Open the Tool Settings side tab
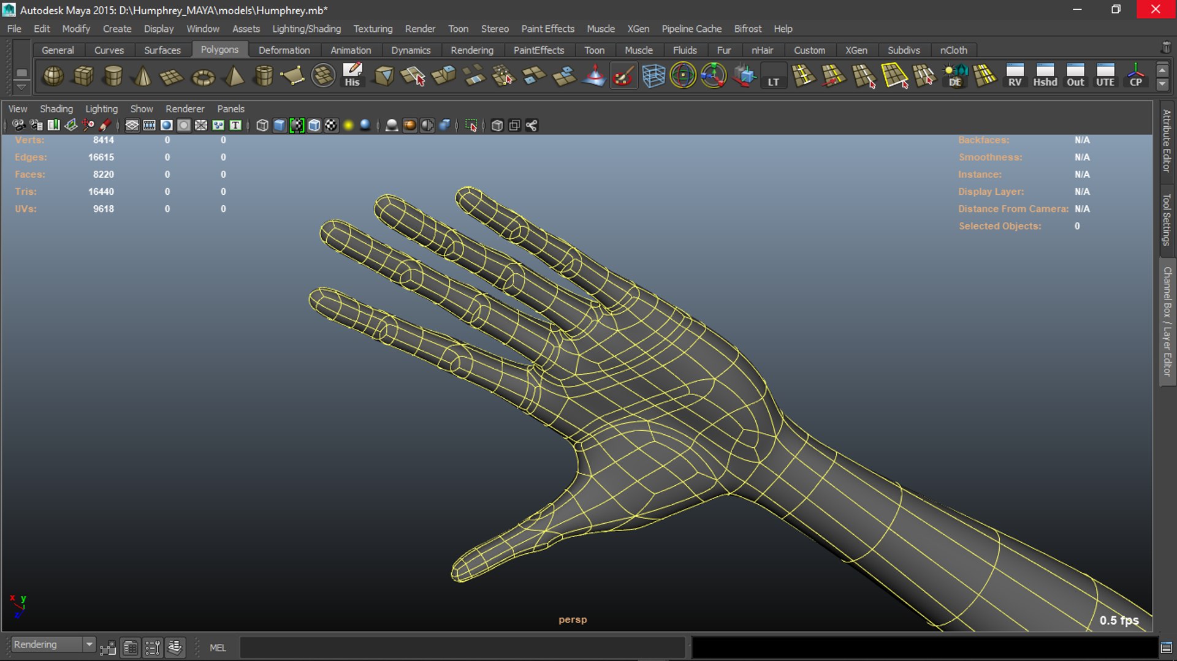 click(1167, 219)
